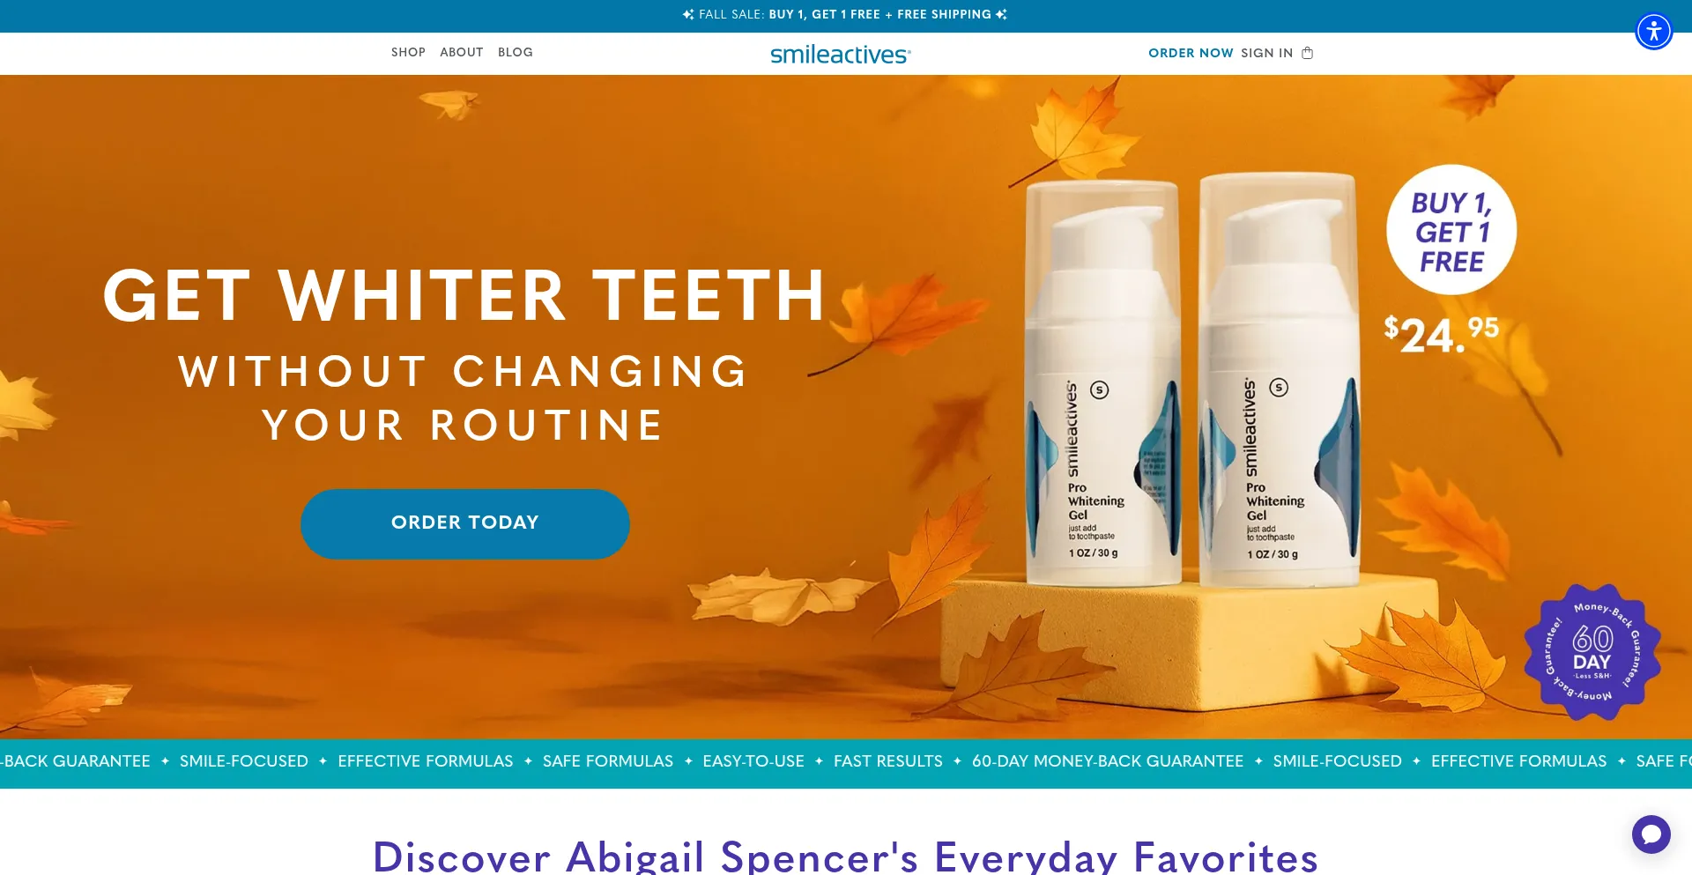Click the 60 Day Money-Back Guarantee badge
This screenshot has height=875, width=1692.
(x=1592, y=653)
